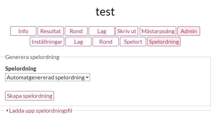This screenshot has height=118, width=212.
Task: Open the Info tab
Action: (23, 31)
